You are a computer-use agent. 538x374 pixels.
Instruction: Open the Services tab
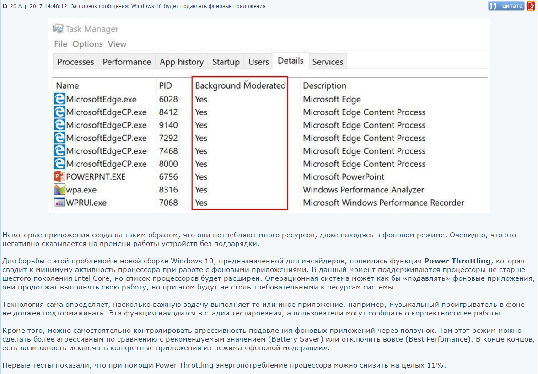(x=328, y=62)
